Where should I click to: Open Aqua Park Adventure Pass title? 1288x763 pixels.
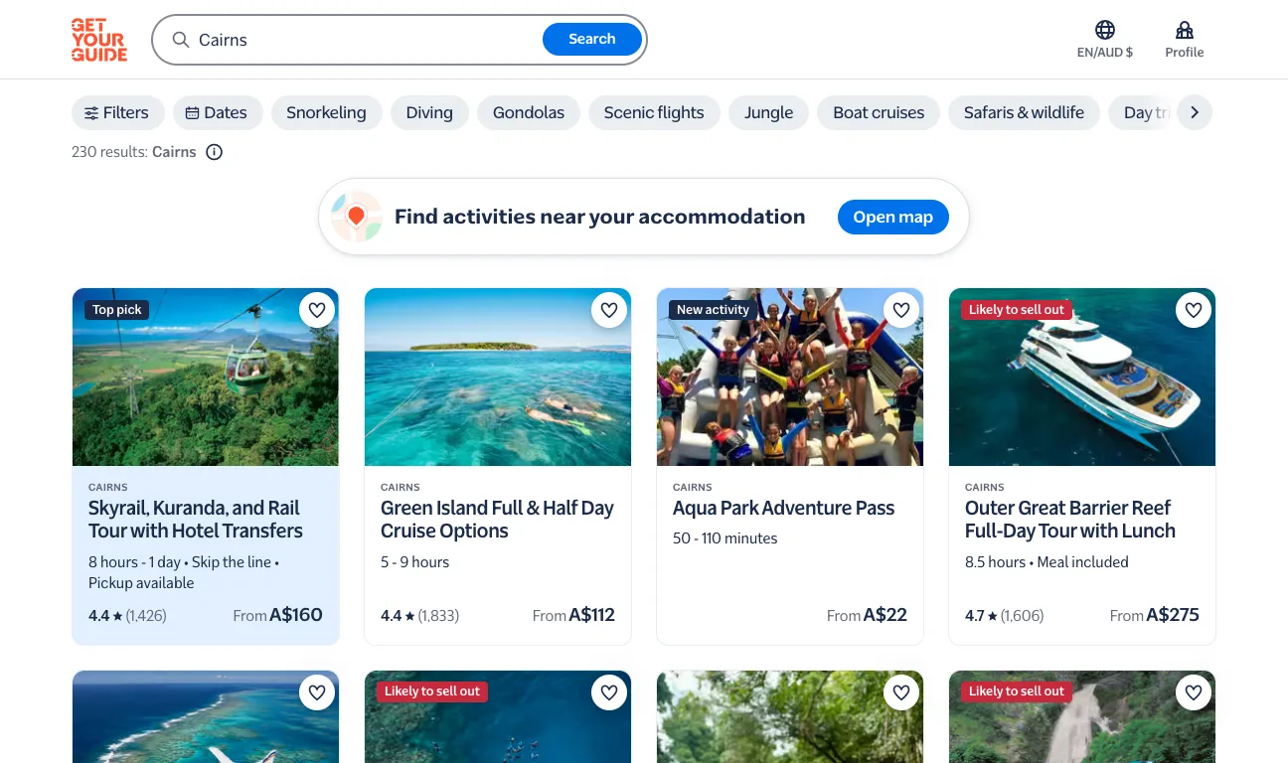[783, 508]
